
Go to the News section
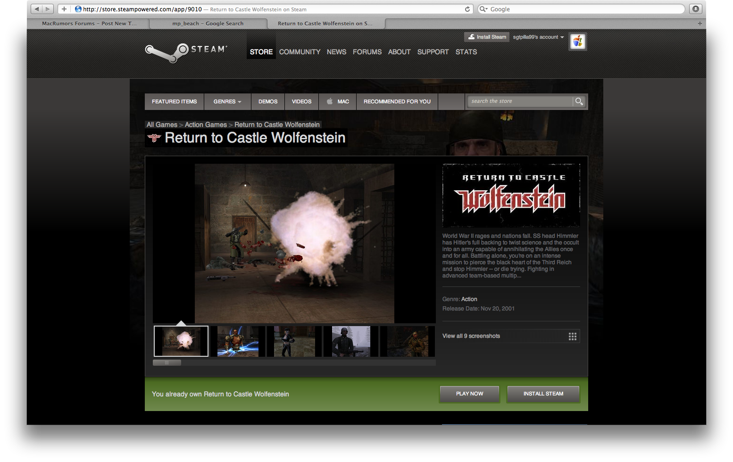click(x=336, y=52)
